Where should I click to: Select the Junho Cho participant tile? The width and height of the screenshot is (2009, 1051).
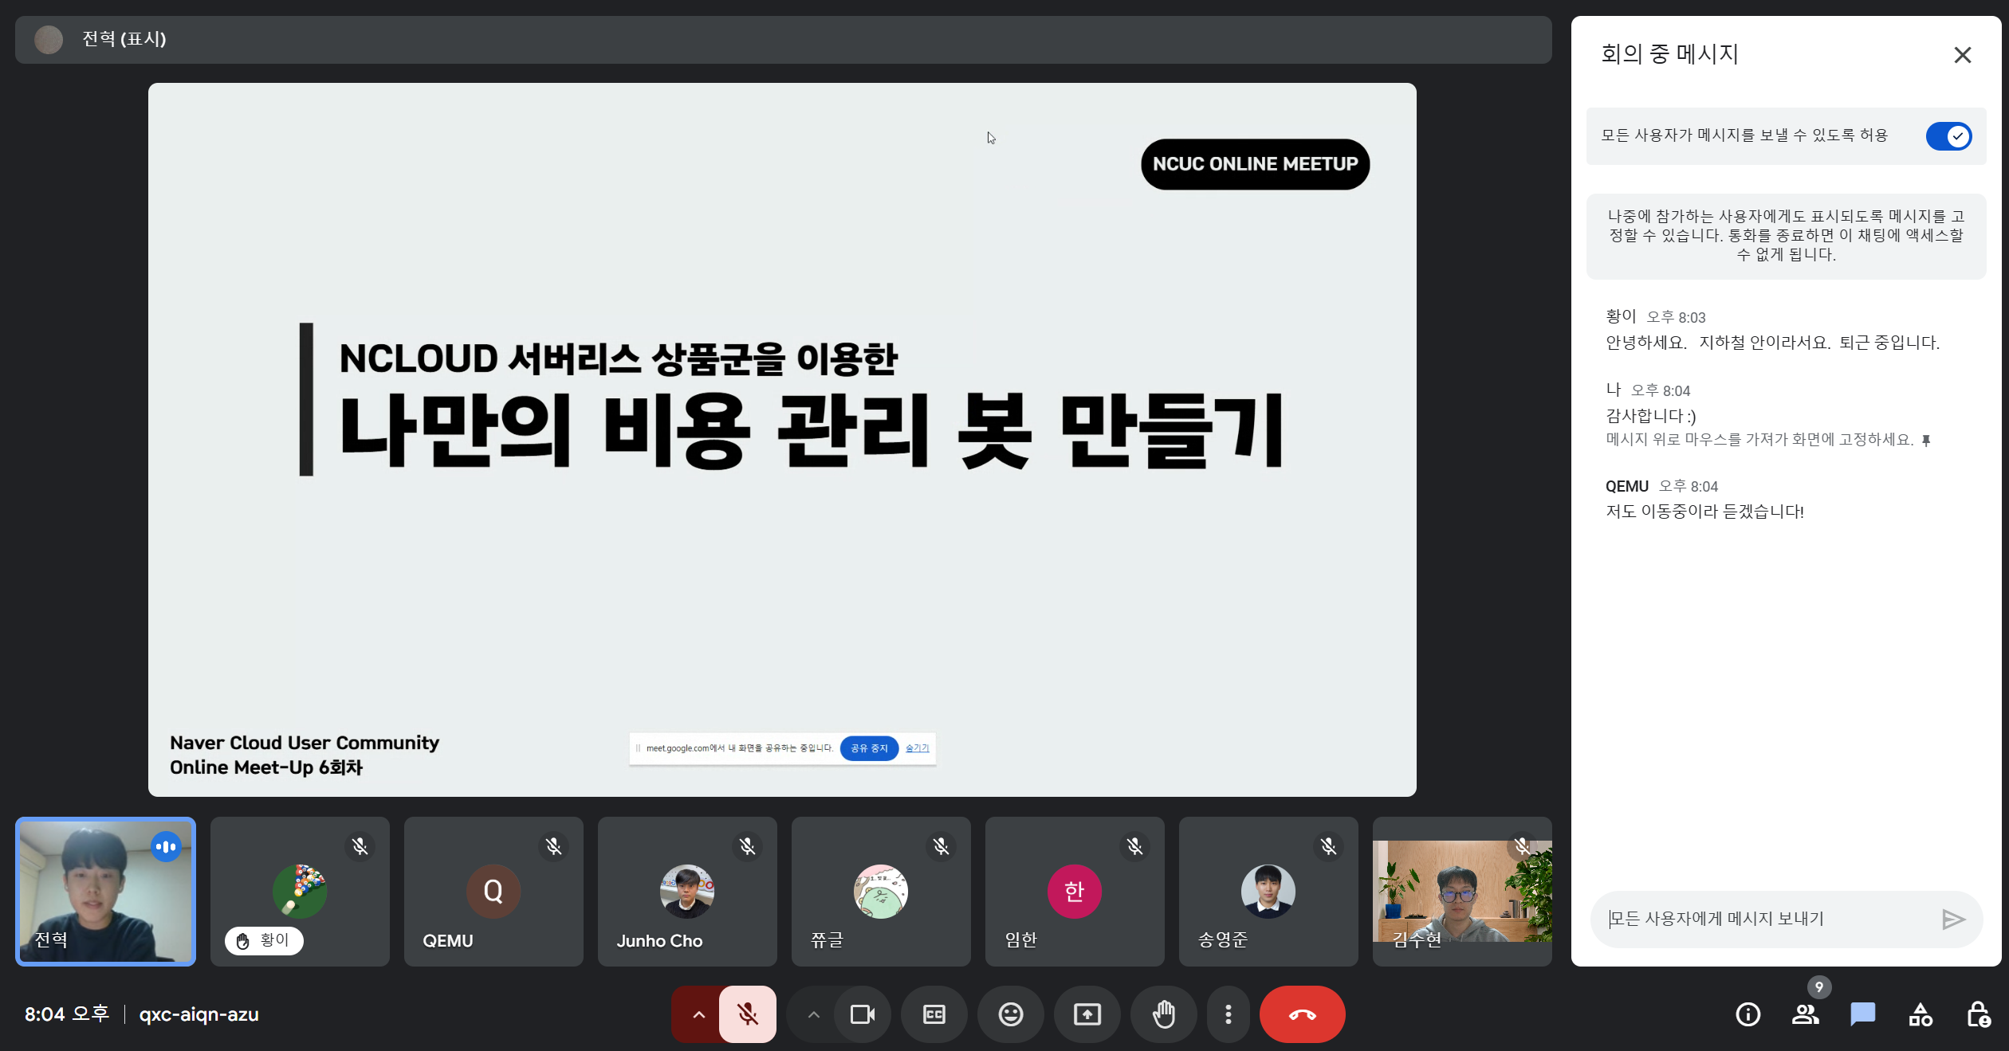pos(686,891)
